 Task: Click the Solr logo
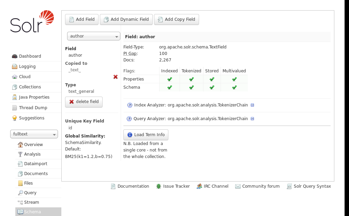[32, 21]
